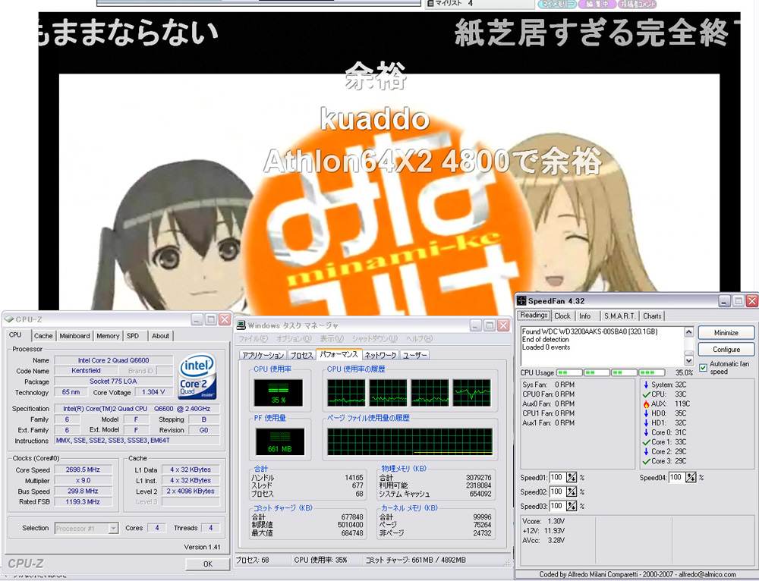Switch to the Cache tab in CPU-Z
The image size is (759, 581).
(x=43, y=336)
